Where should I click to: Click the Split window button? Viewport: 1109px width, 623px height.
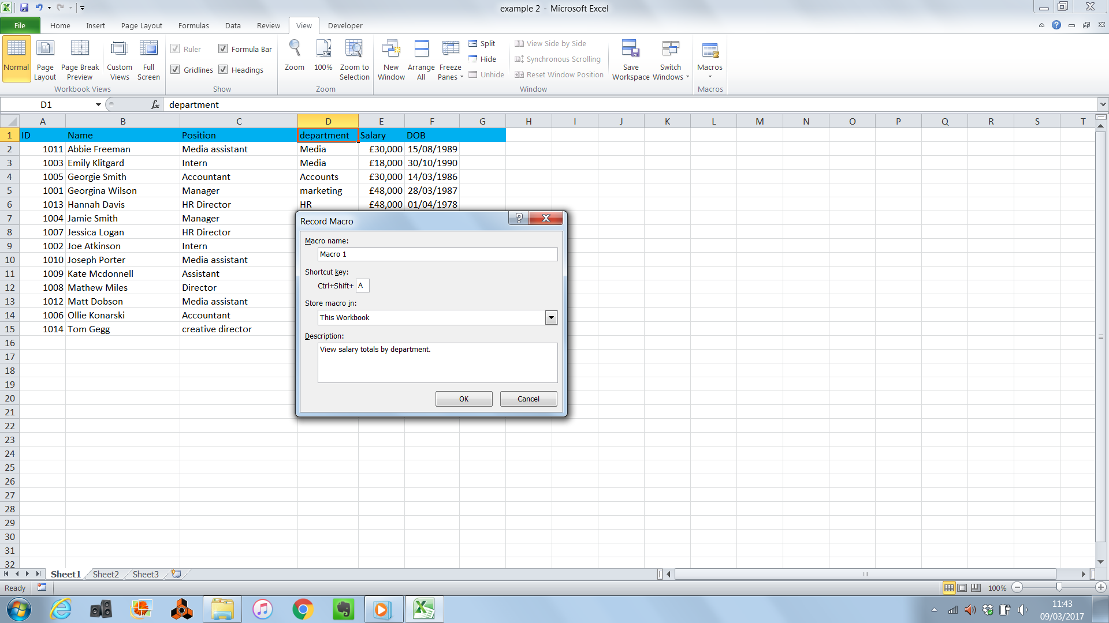pyautogui.click(x=482, y=43)
